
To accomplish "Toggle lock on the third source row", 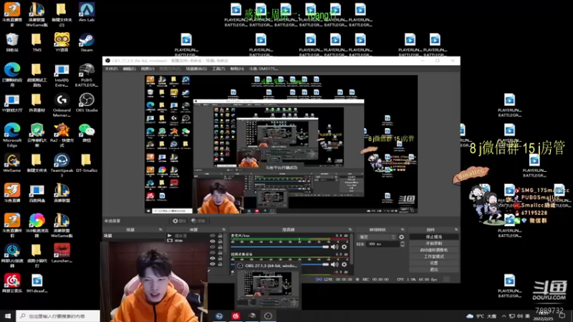I will 220,247.
